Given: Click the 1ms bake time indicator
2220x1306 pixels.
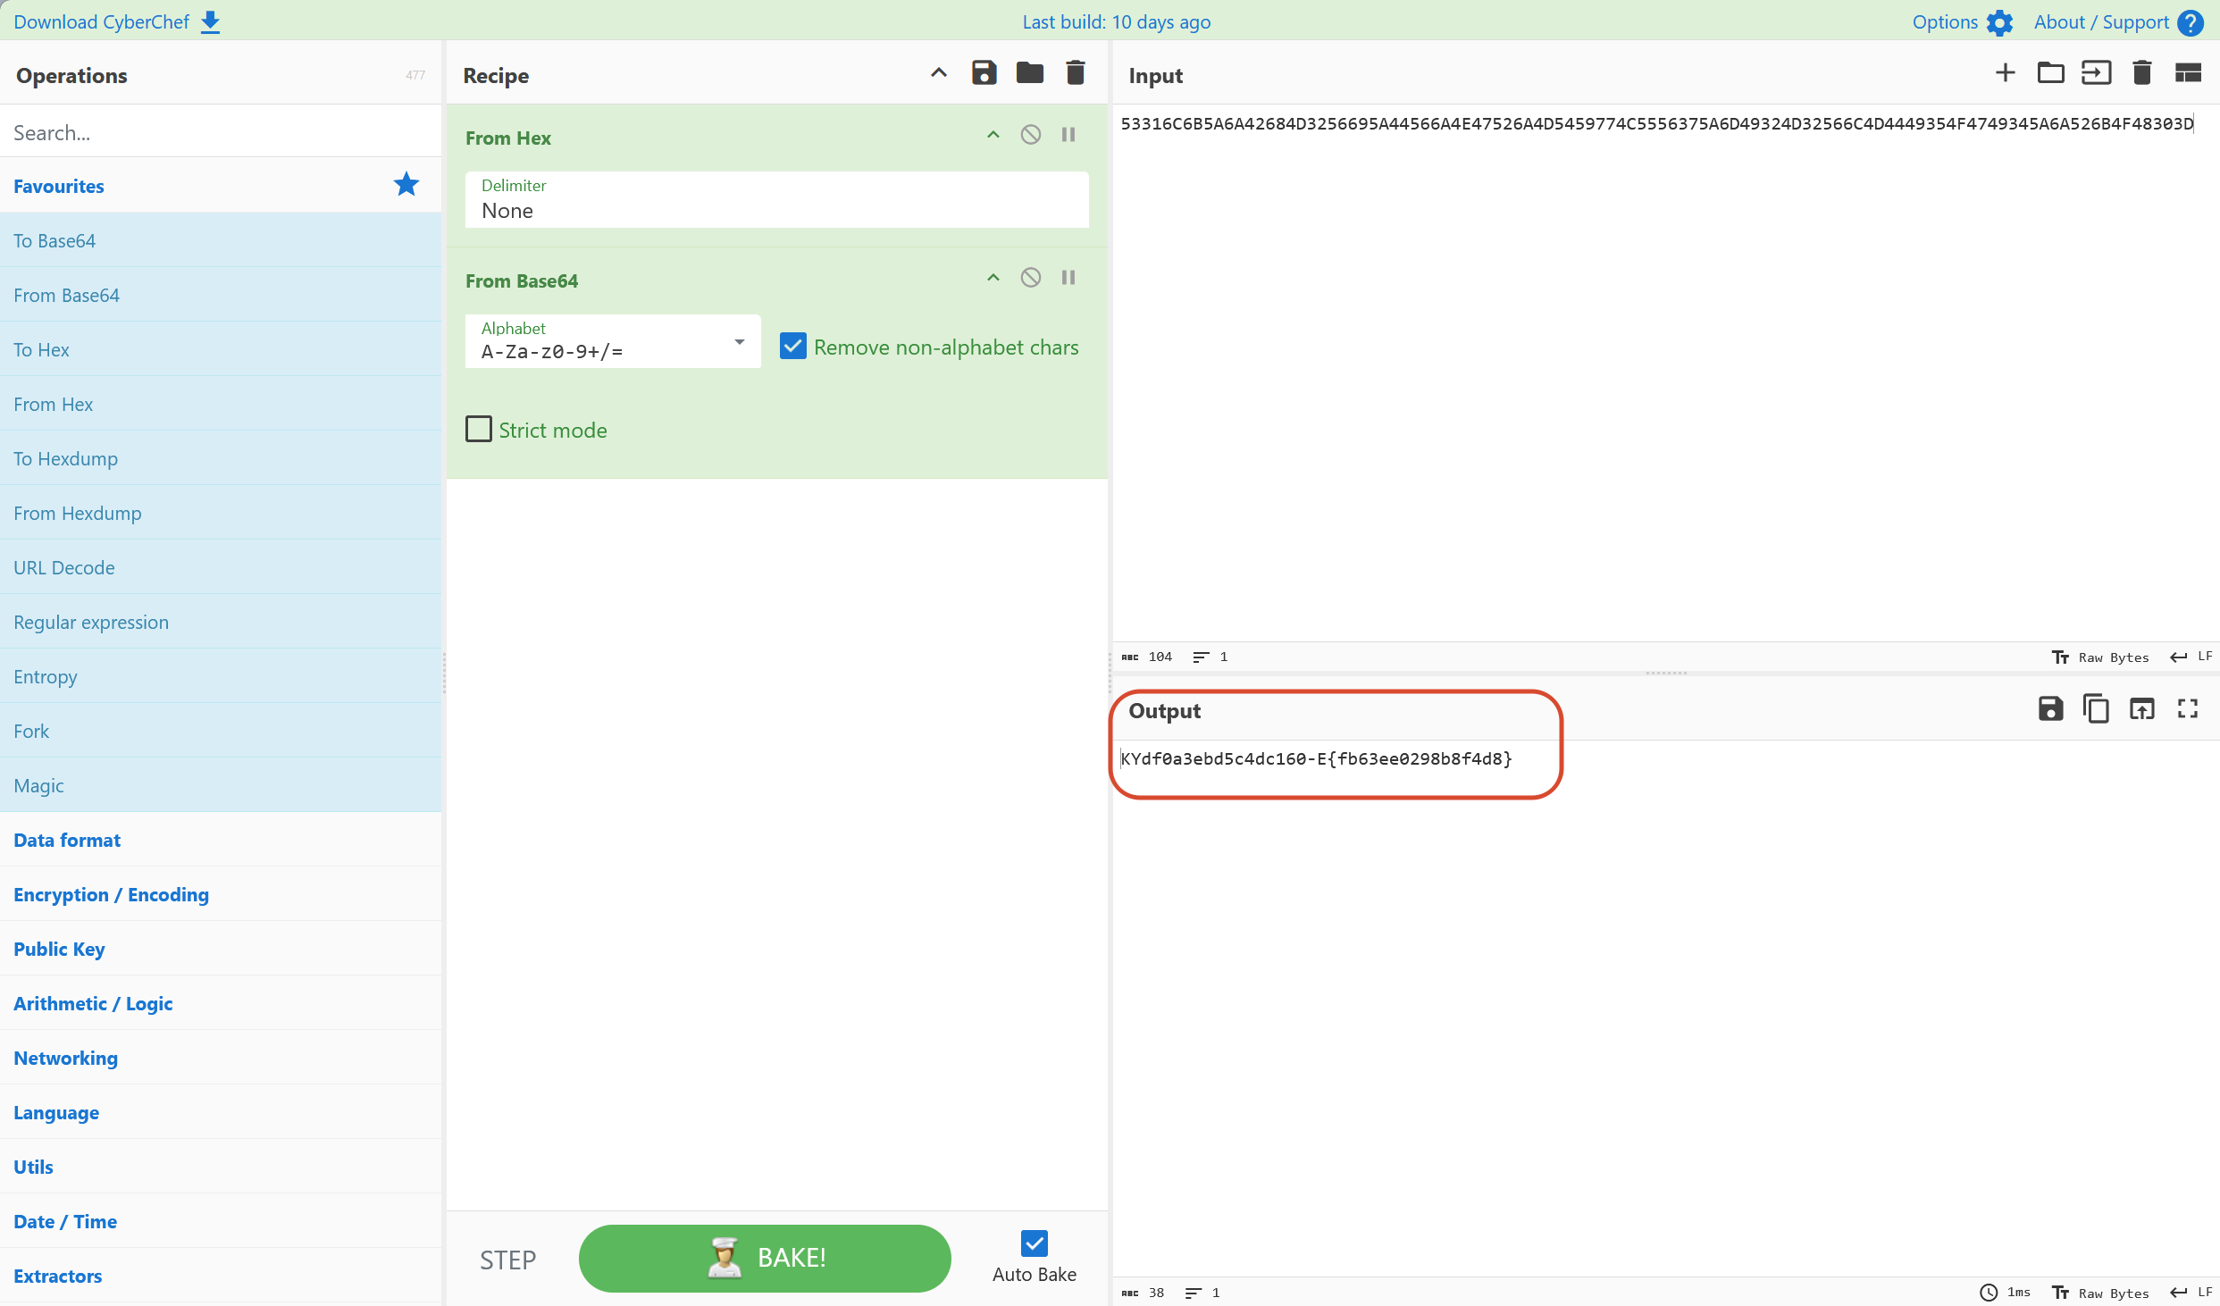Looking at the screenshot, I should [2006, 1293].
